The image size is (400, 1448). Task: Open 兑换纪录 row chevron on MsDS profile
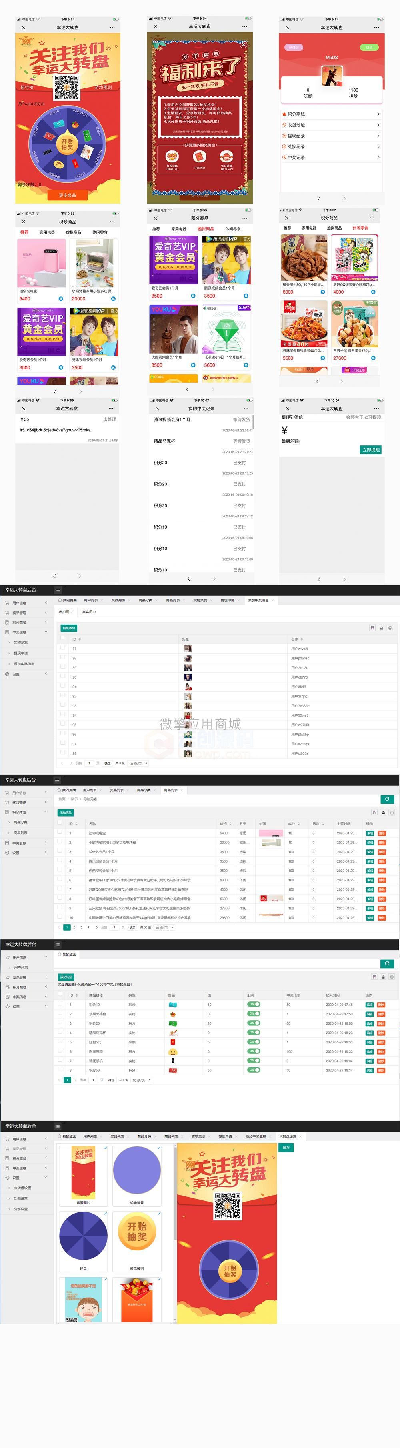point(378,147)
